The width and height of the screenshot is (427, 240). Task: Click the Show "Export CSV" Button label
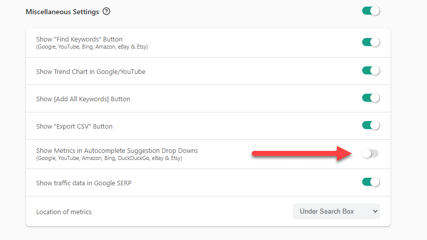pyautogui.click(x=74, y=127)
